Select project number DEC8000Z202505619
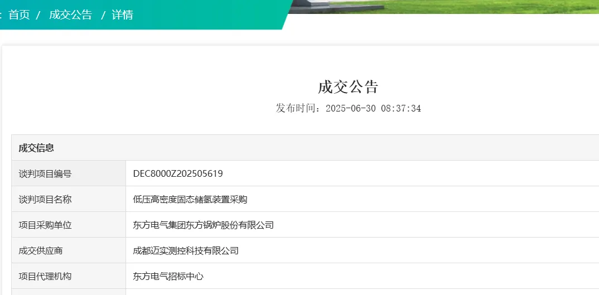 178,174
